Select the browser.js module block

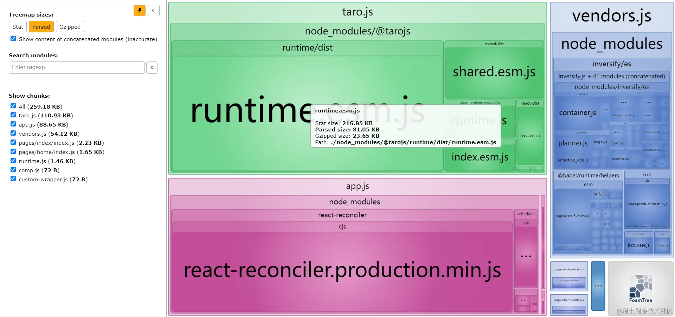click(x=638, y=245)
